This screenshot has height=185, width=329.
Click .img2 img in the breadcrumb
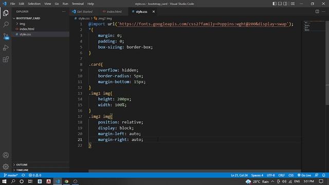click(105, 18)
